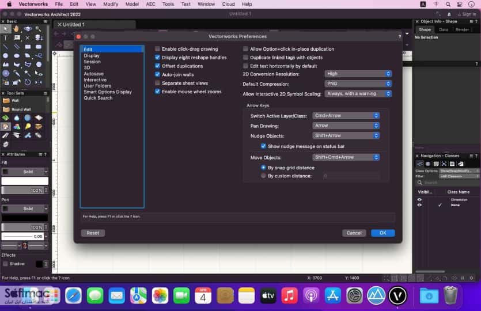The image size is (481, 311).
Task: Select Quick Search preferences category
Action: point(98,98)
